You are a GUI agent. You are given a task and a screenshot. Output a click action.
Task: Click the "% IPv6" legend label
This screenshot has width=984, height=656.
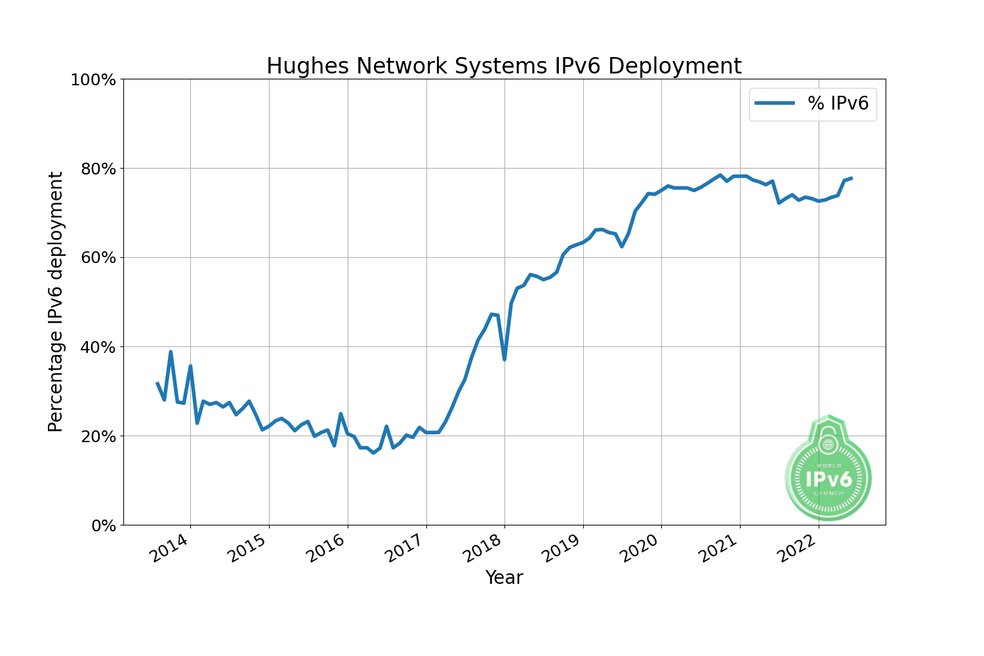838,103
